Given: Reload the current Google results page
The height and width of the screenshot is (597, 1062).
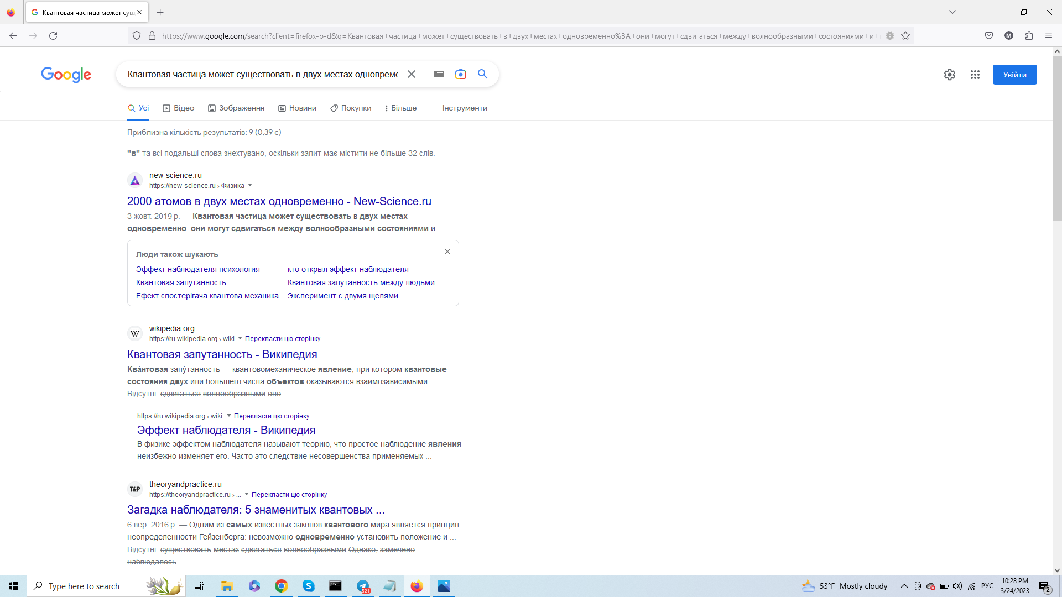Looking at the screenshot, I should click(x=53, y=36).
